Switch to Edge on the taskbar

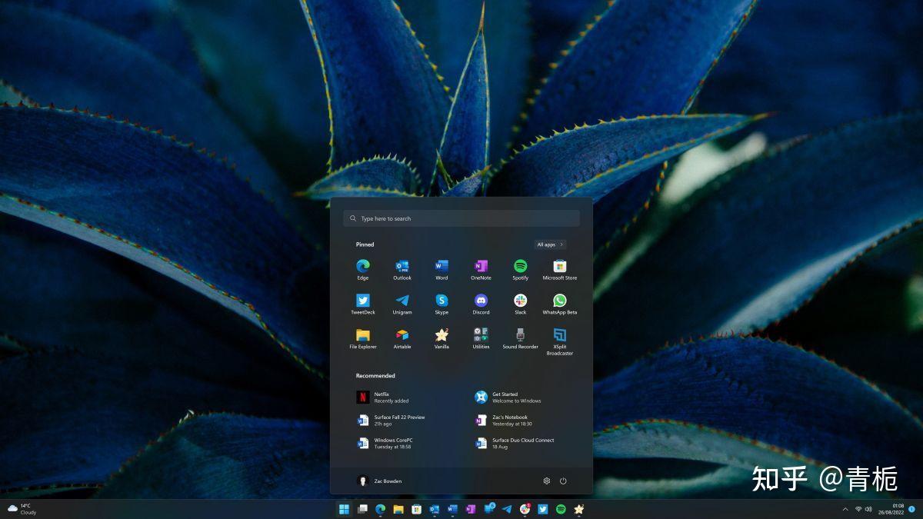point(380,509)
